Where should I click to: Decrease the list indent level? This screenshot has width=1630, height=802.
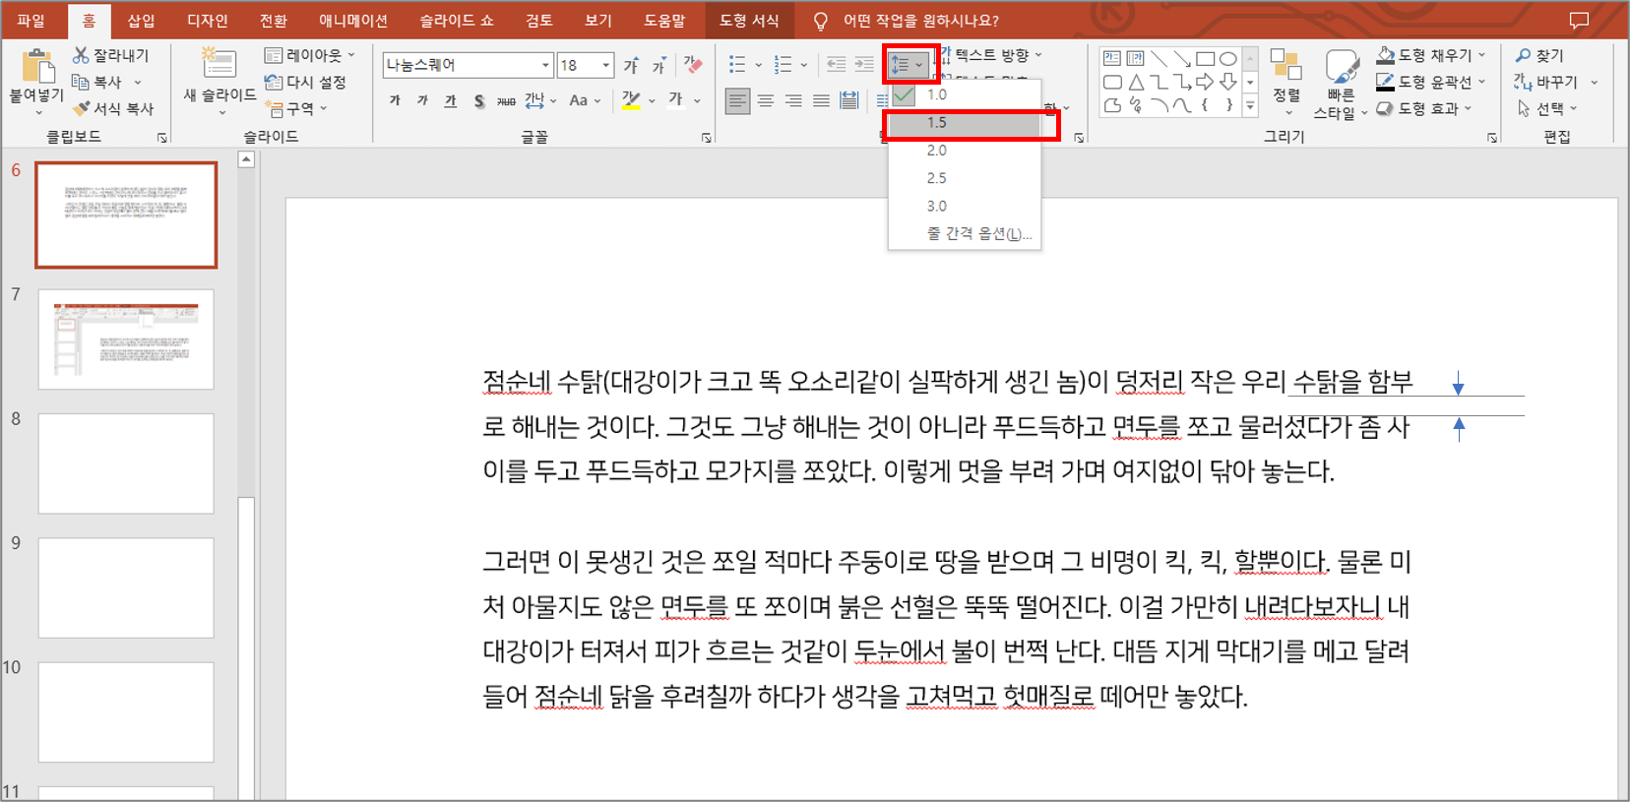tap(836, 65)
